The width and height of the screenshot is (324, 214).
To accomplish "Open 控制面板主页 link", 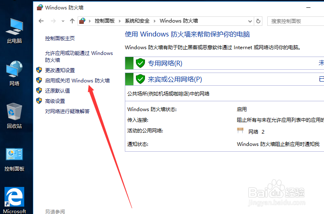I will 60,39.
